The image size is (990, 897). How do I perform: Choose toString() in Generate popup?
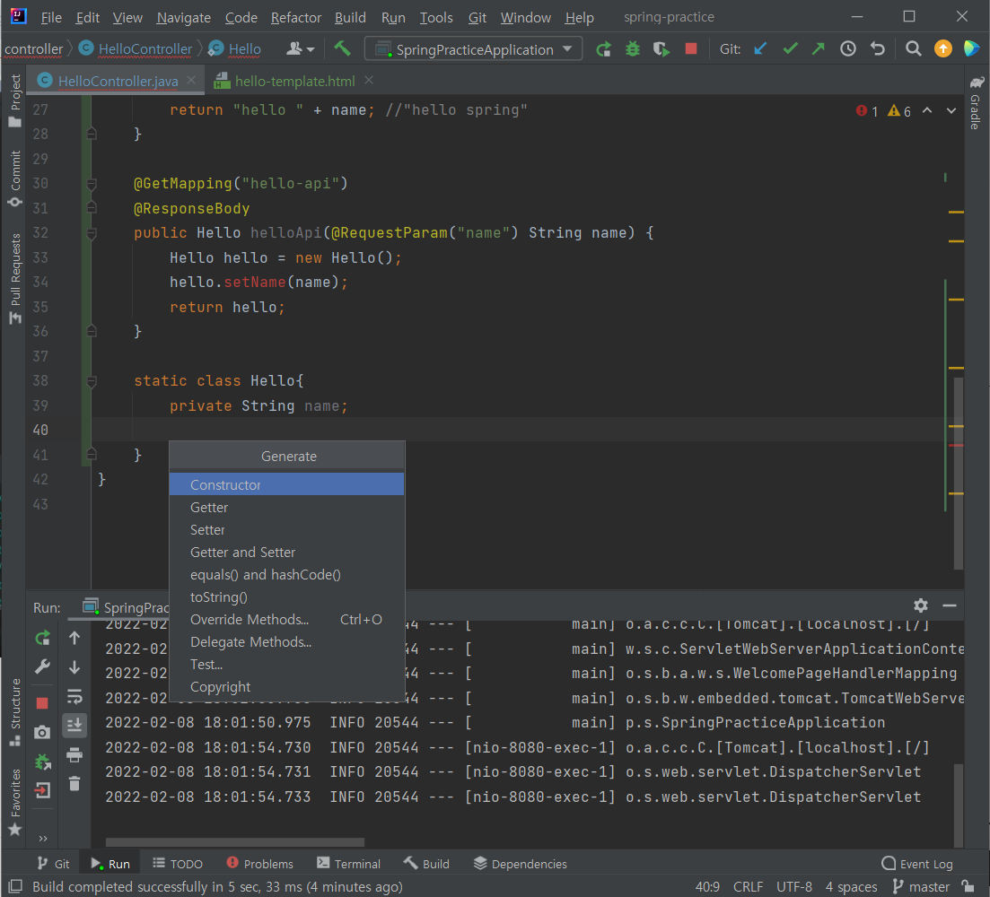coord(286,597)
